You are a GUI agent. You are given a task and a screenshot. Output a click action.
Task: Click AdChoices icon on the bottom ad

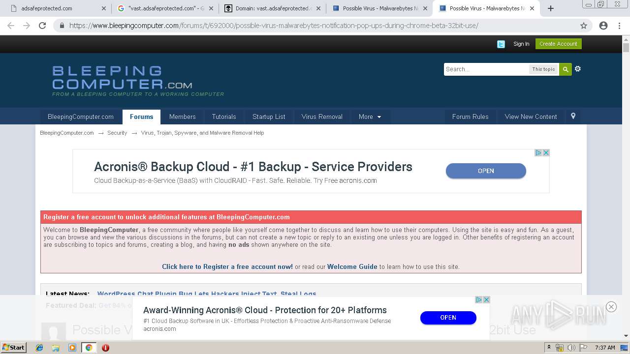pos(479,299)
